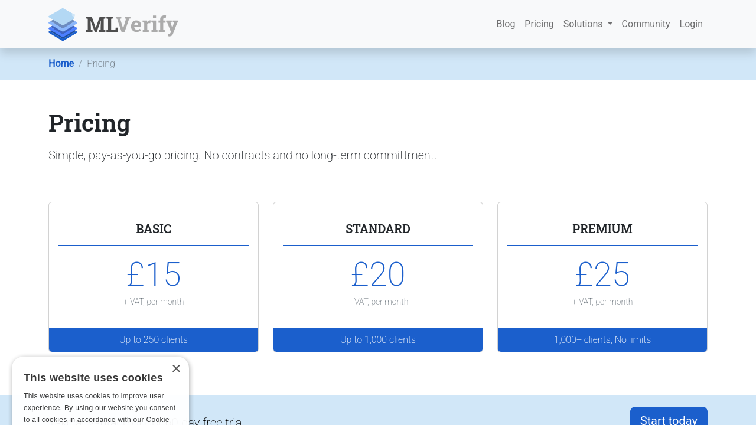Close the cookie notice popup
Screen dimensions: 756x425
[x=176, y=368]
